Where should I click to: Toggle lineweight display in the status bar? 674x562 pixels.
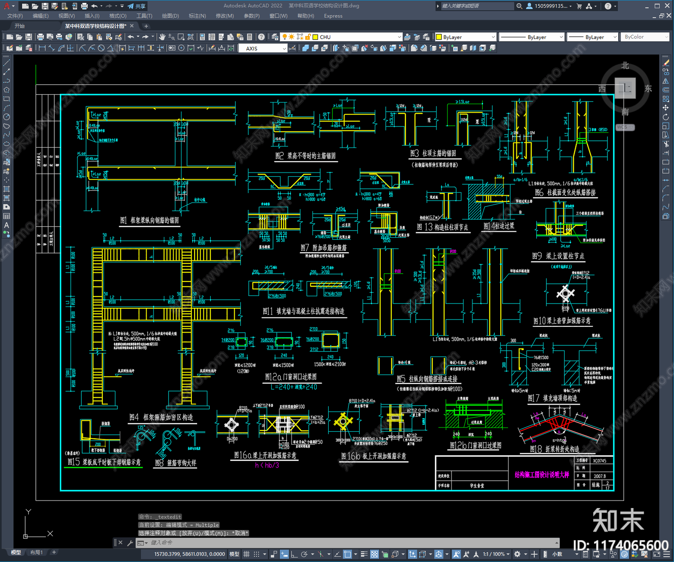point(364,554)
